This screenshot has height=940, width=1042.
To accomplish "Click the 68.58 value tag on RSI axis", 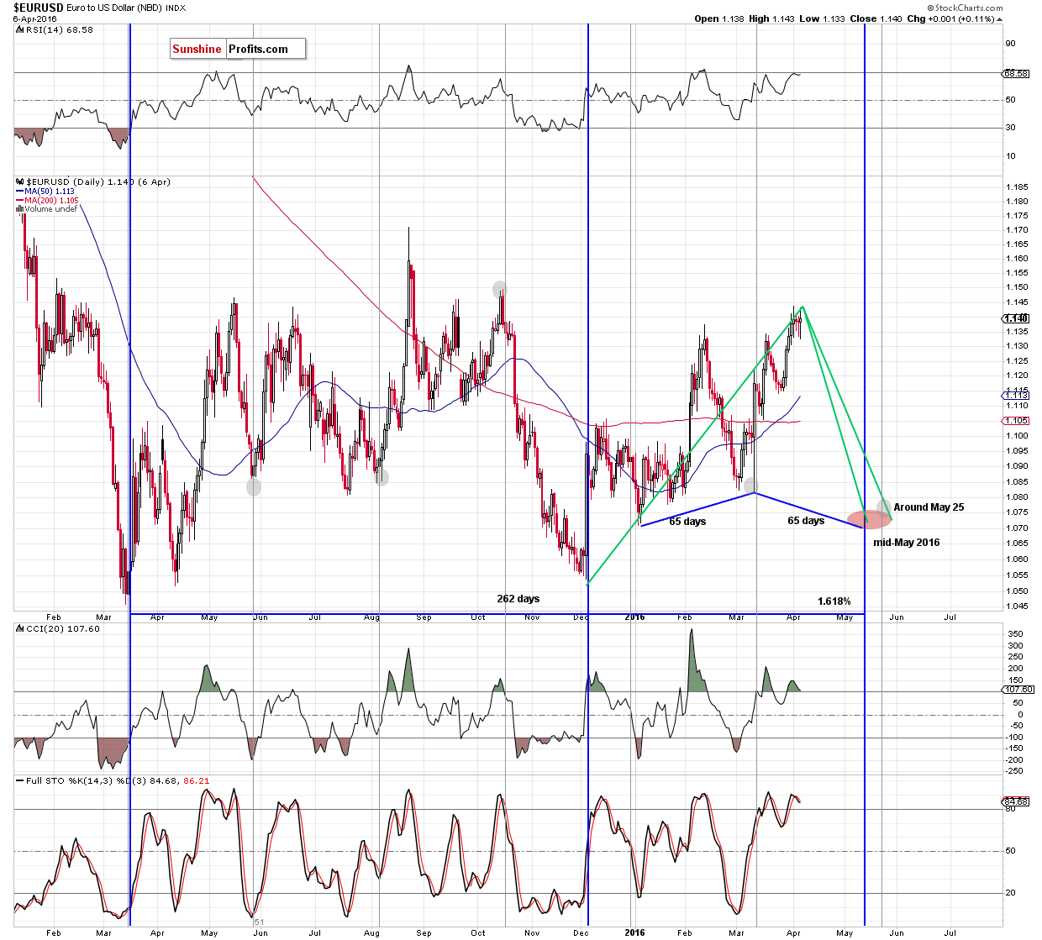I will 1017,73.
